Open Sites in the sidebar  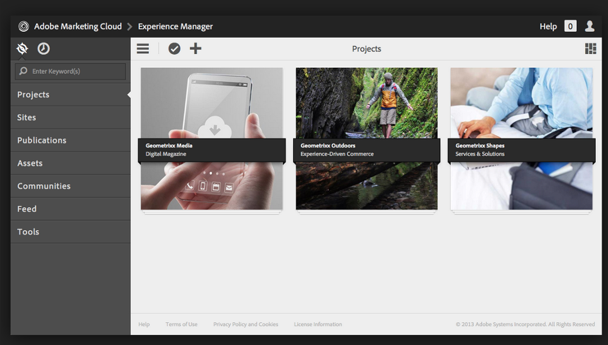(x=70, y=117)
